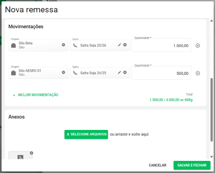Clear the Silo AEGRO 01 origin field
215x173 pixels.
click(x=64, y=72)
